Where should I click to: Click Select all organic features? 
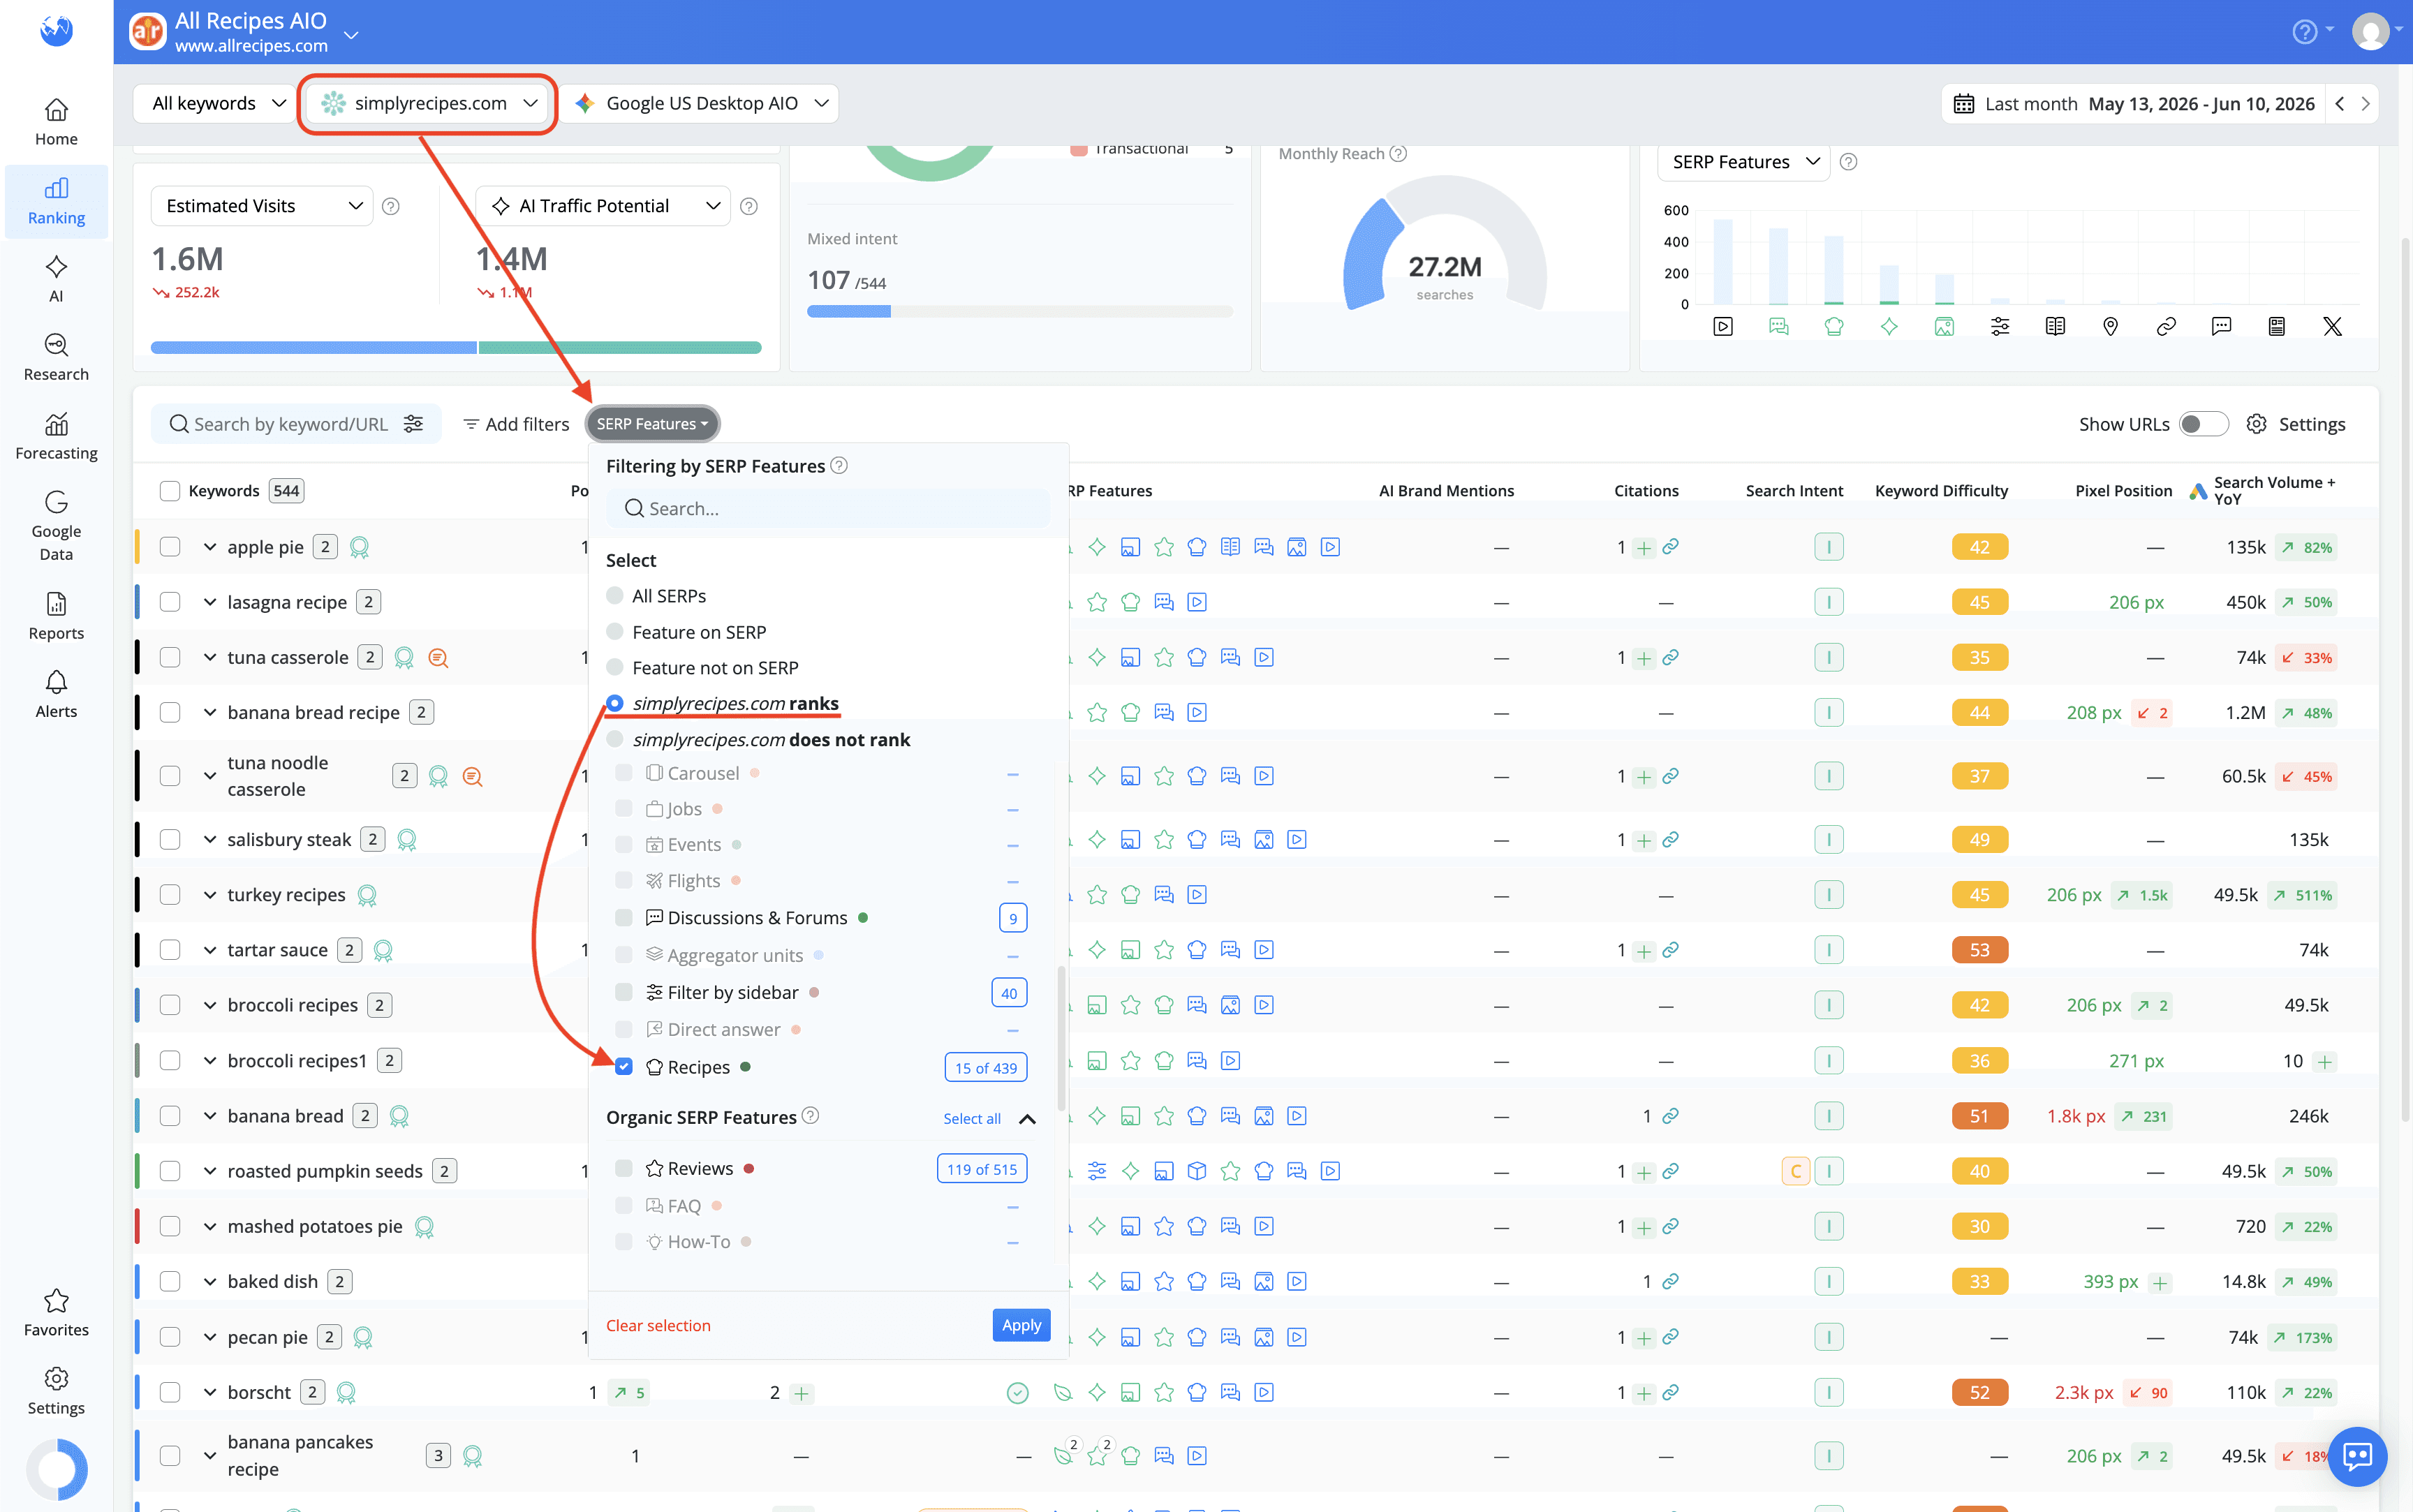pyautogui.click(x=971, y=1119)
